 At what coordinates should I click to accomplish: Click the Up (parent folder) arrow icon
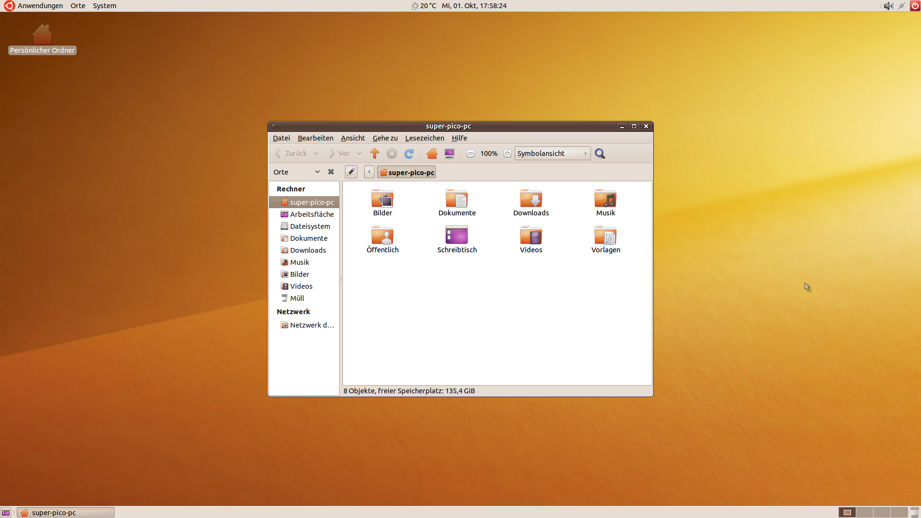[375, 153]
